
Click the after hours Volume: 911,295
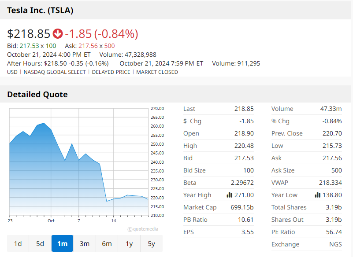click(236, 63)
